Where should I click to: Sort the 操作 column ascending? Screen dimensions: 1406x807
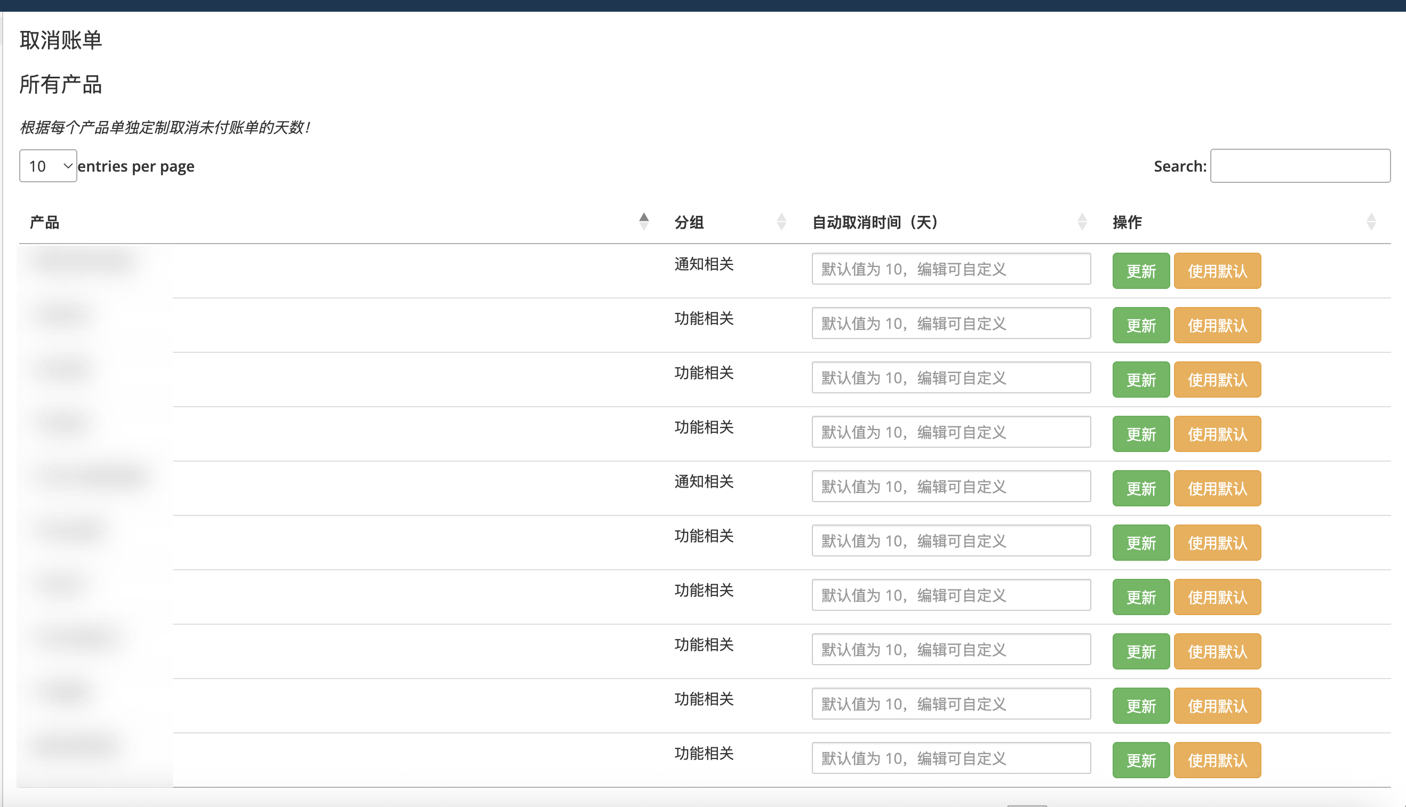click(1372, 217)
